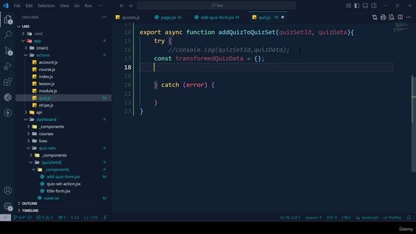The height and width of the screenshot is (234, 416).
Task: Click the Customize Layout icon
Action: click(348, 6)
